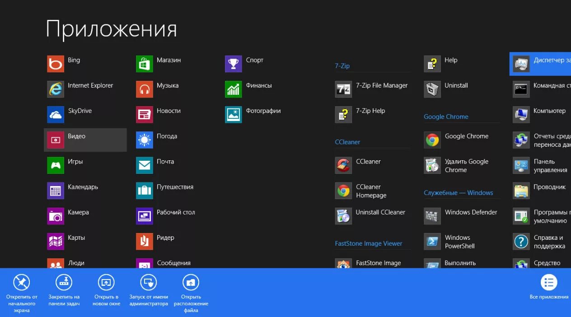The height and width of the screenshot is (317, 571).
Task: Open Панель управления control panel
Action: tap(541, 165)
